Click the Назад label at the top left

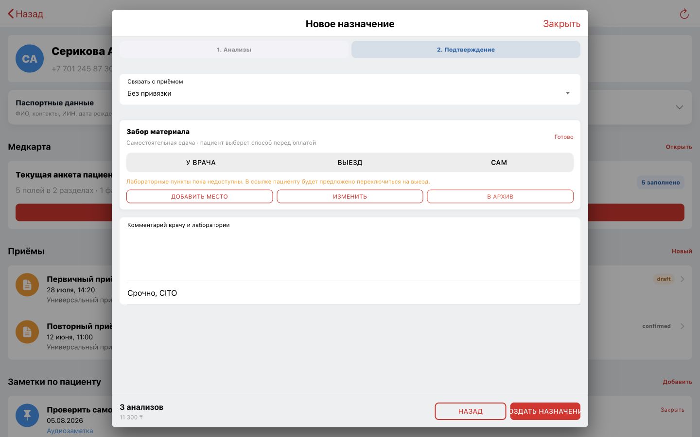click(x=29, y=14)
